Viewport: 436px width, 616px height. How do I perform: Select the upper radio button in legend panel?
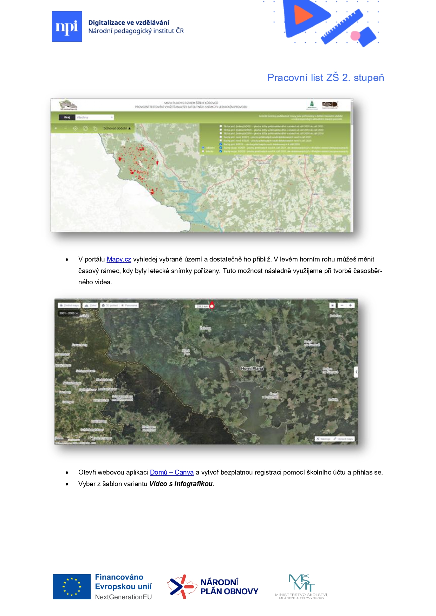(203, 148)
